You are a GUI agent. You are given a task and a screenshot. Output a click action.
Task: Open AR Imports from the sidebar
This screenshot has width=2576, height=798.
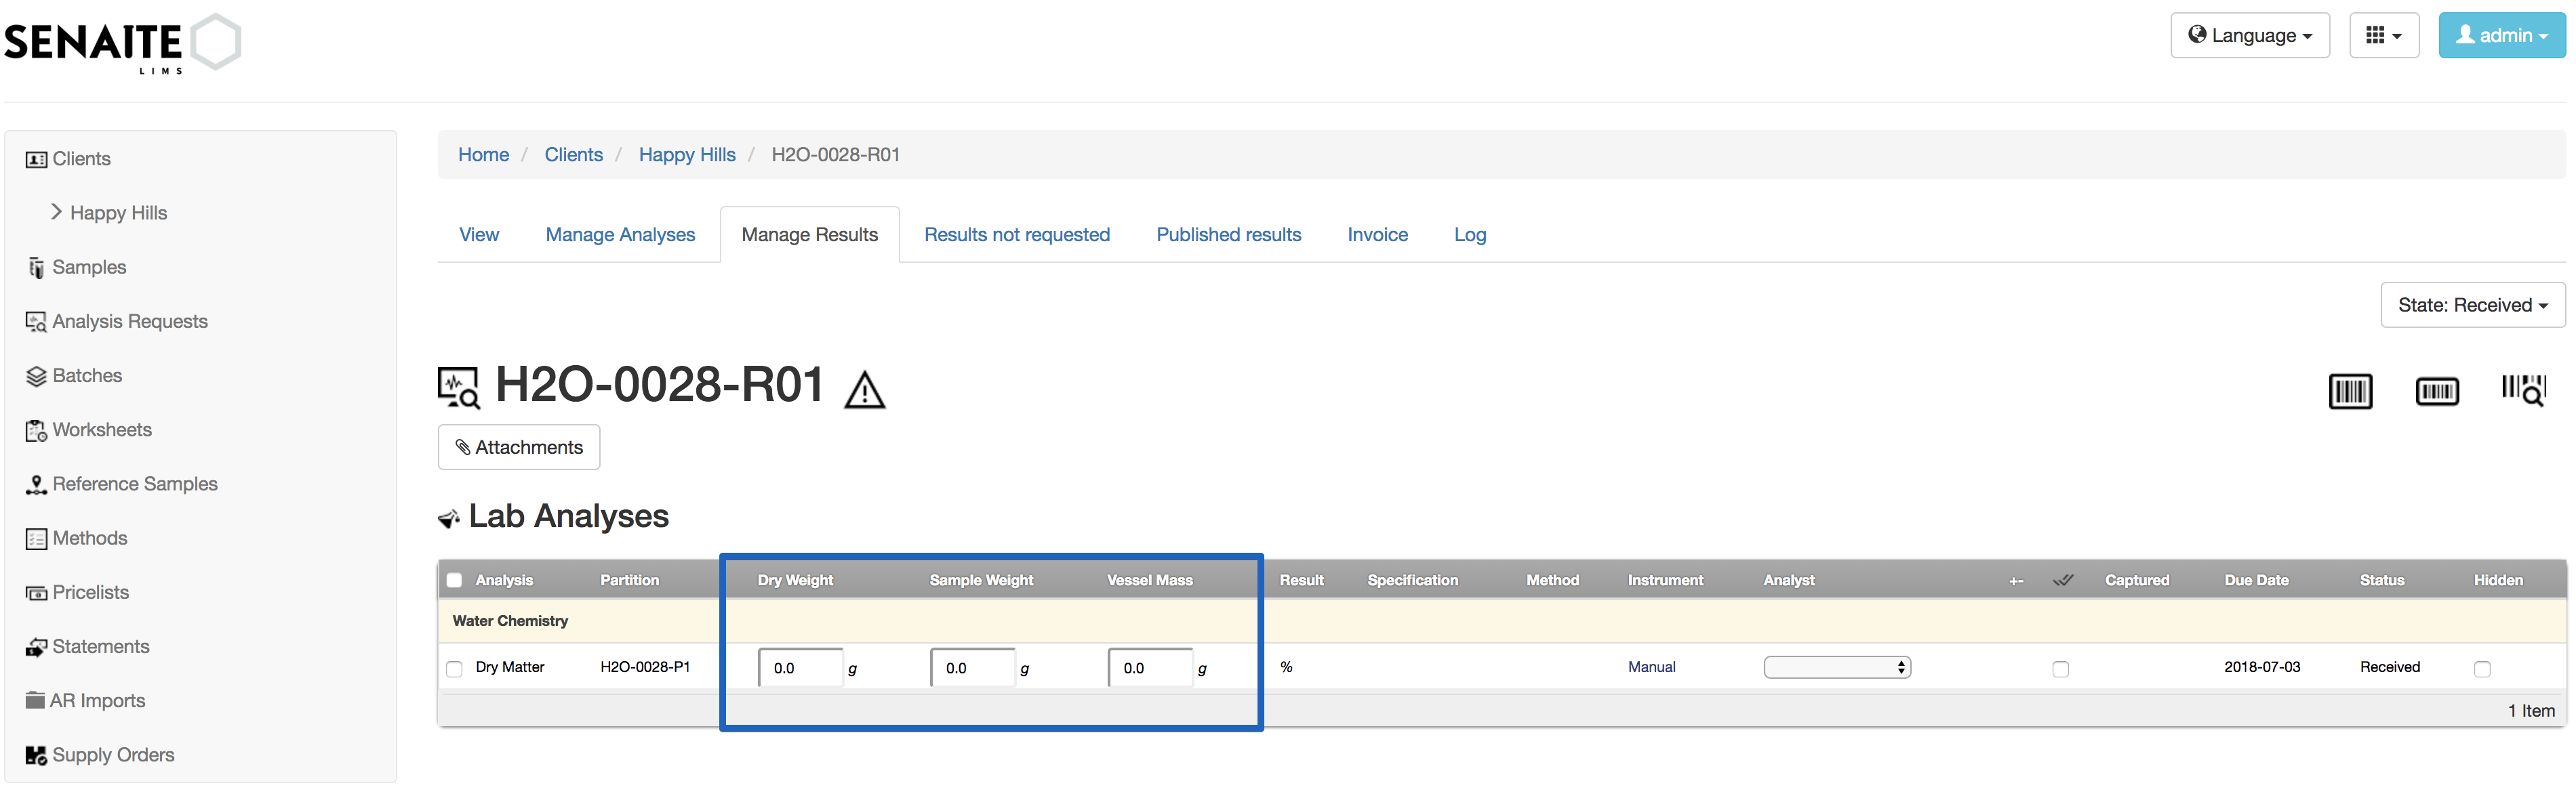pyautogui.click(x=97, y=700)
